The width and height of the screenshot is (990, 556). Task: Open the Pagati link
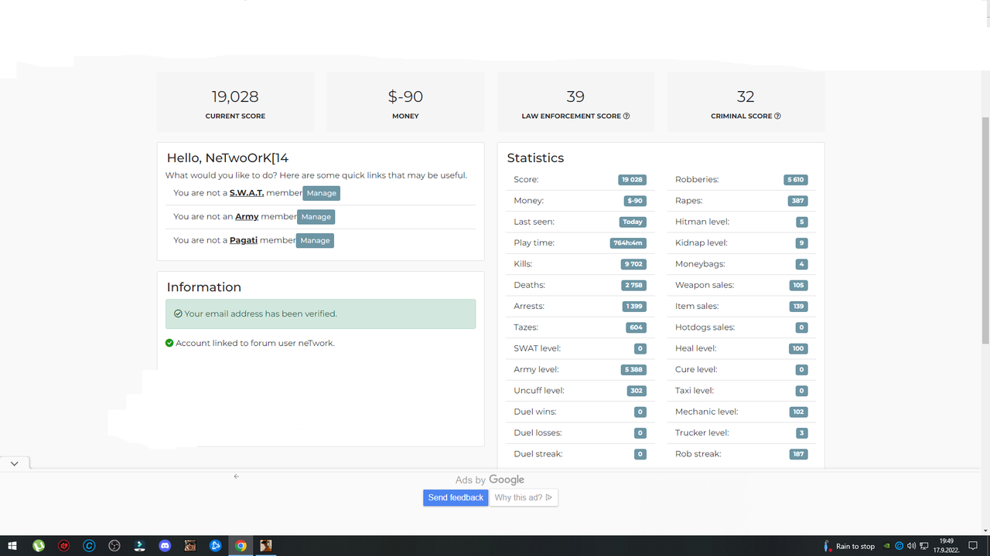pos(244,240)
